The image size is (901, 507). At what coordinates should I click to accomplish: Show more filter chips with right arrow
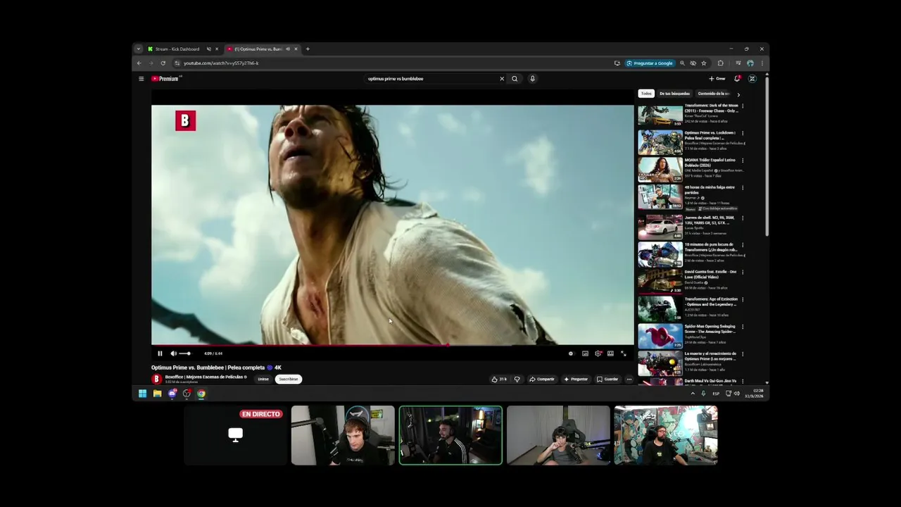(738, 94)
